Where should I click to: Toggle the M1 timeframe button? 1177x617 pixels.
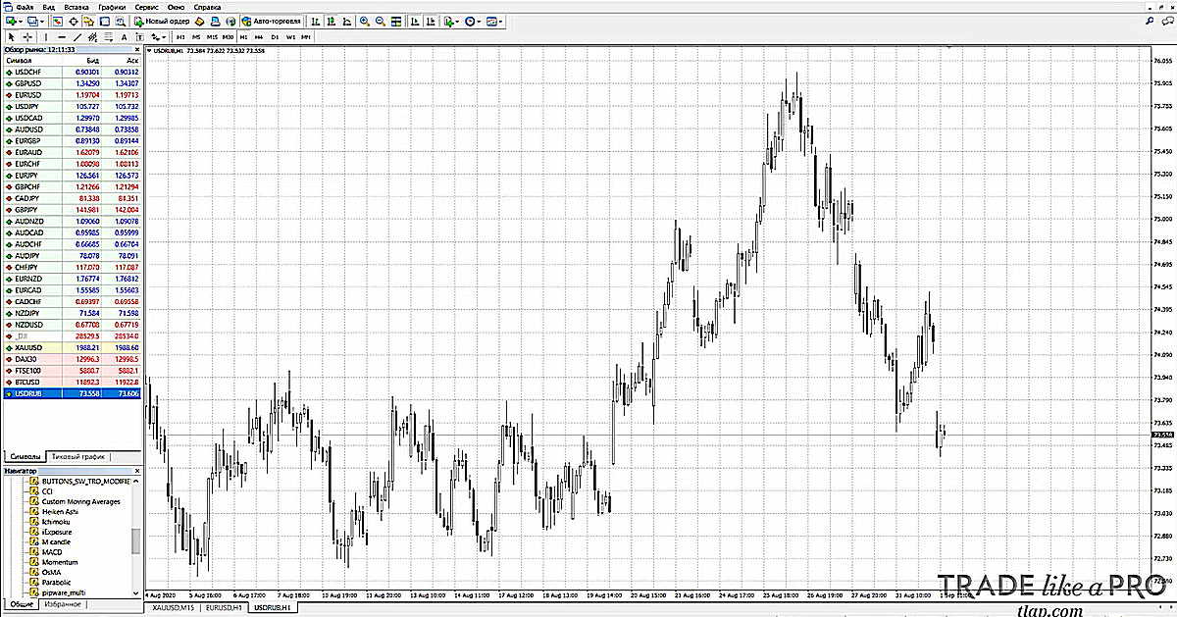[181, 37]
